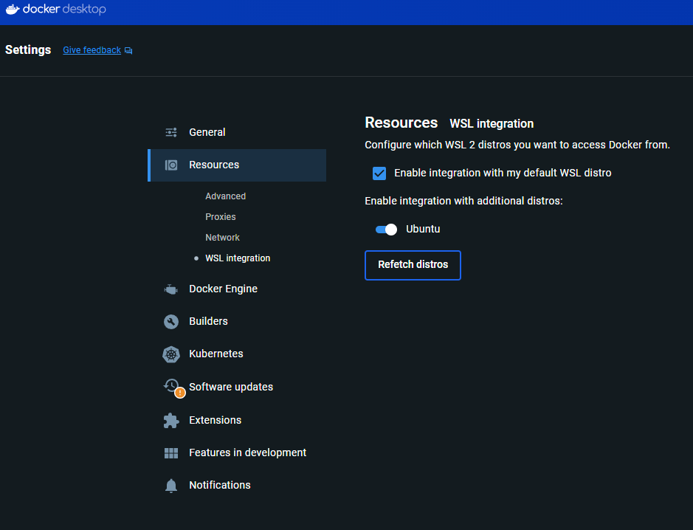This screenshot has height=530, width=693.
Task: Click the Features in development grid icon
Action: 171,453
